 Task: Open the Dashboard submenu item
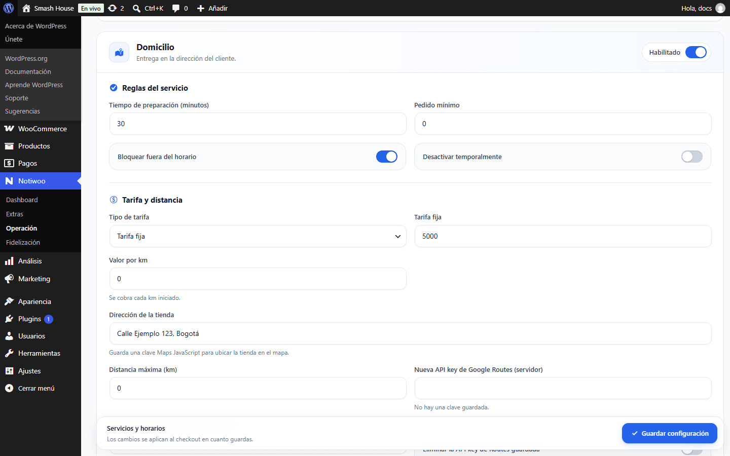point(22,200)
